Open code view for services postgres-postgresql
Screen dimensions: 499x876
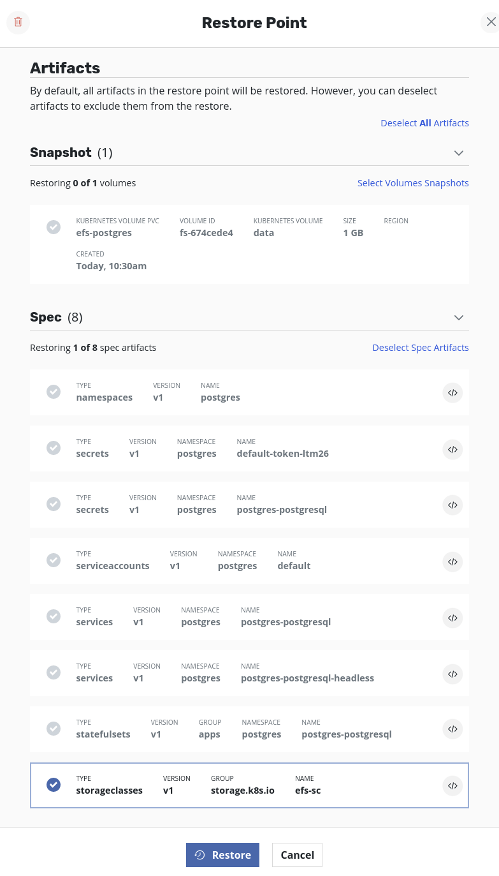point(452,618)
